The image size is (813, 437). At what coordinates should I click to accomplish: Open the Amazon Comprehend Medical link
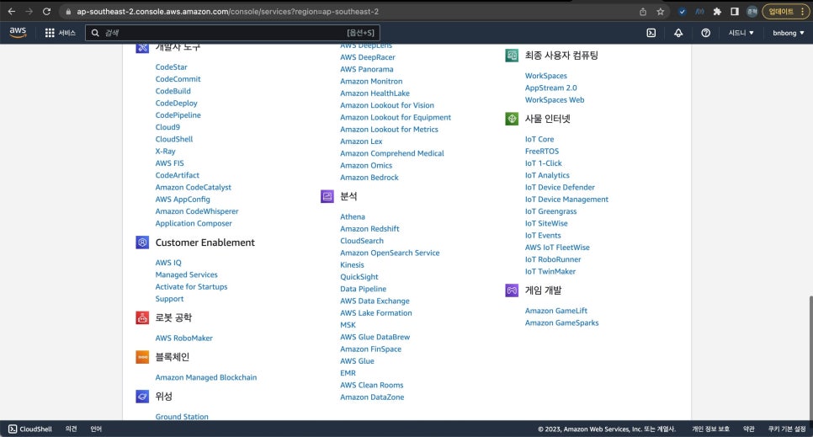coord(392,153)
